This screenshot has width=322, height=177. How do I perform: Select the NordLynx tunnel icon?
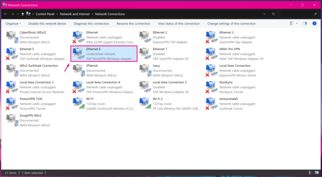pyautogui.click(x=212, y=87)
